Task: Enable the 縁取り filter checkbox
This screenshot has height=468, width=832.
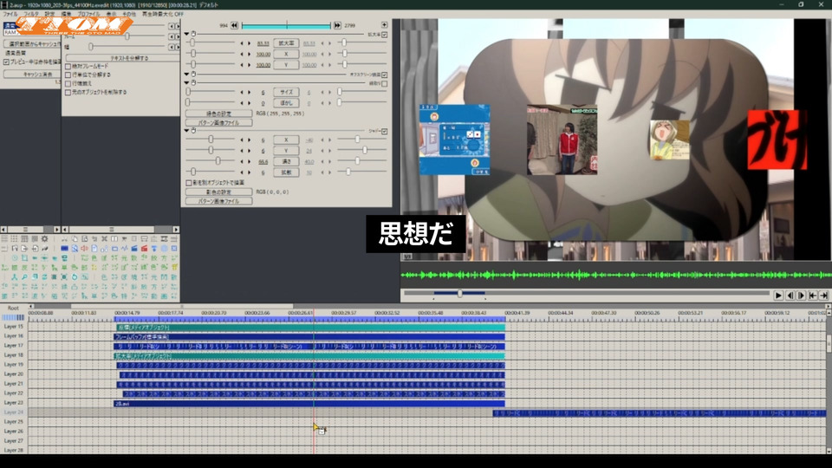Action: pyautogui.click(x=384, y=83)
